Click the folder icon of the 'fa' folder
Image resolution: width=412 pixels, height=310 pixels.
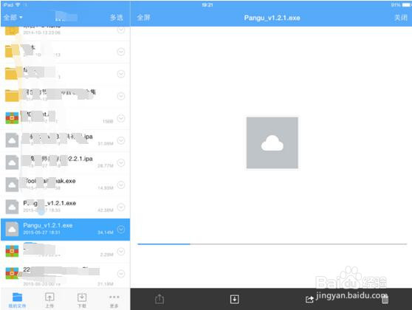coord(12,74)
